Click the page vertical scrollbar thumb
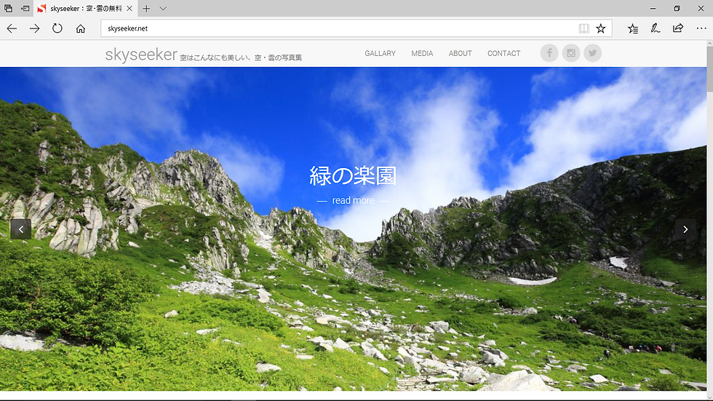The height and width of the screenshot is (401, 713). [710, 69]
